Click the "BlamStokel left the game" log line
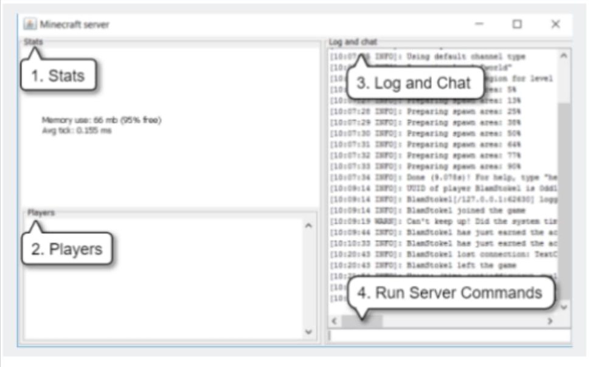 click(x=423, y=266)
